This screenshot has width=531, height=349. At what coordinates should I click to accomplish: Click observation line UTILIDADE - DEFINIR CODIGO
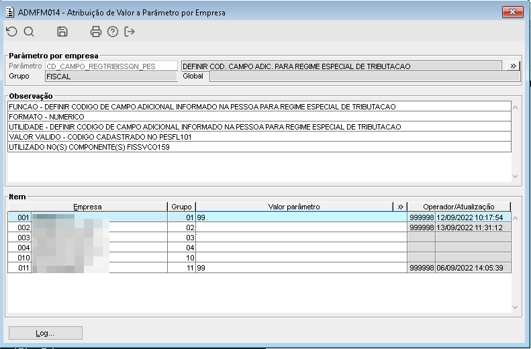(x=259, y=127)
